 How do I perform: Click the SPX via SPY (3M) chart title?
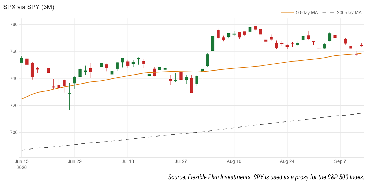pyautogui.click(x=29, y=7)
